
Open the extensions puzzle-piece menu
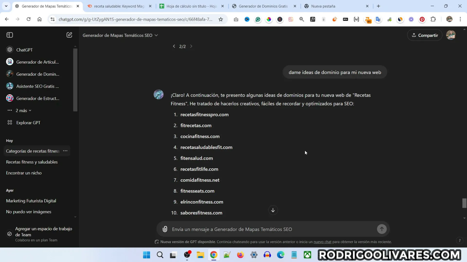pos(433,19)
